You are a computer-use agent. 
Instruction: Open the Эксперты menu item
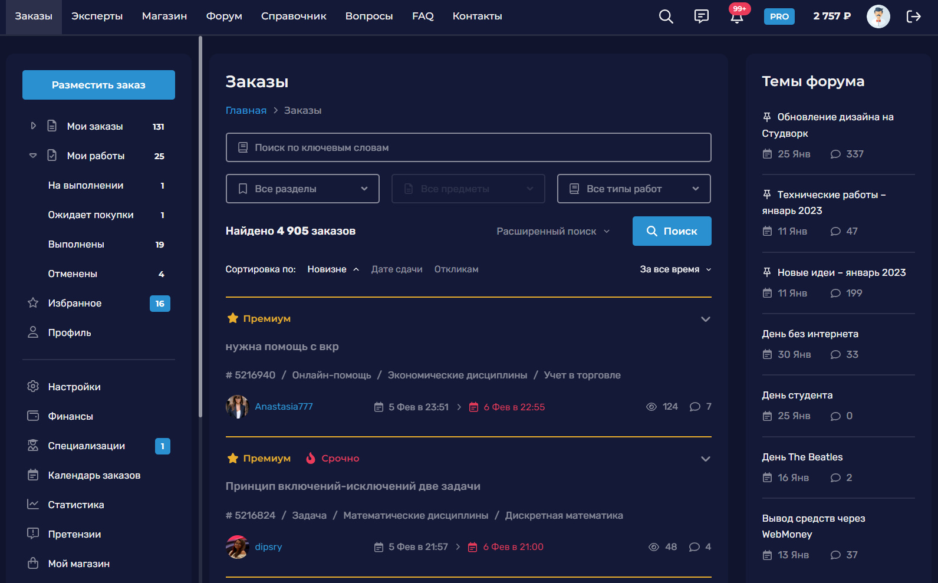[x=97, y=17]
